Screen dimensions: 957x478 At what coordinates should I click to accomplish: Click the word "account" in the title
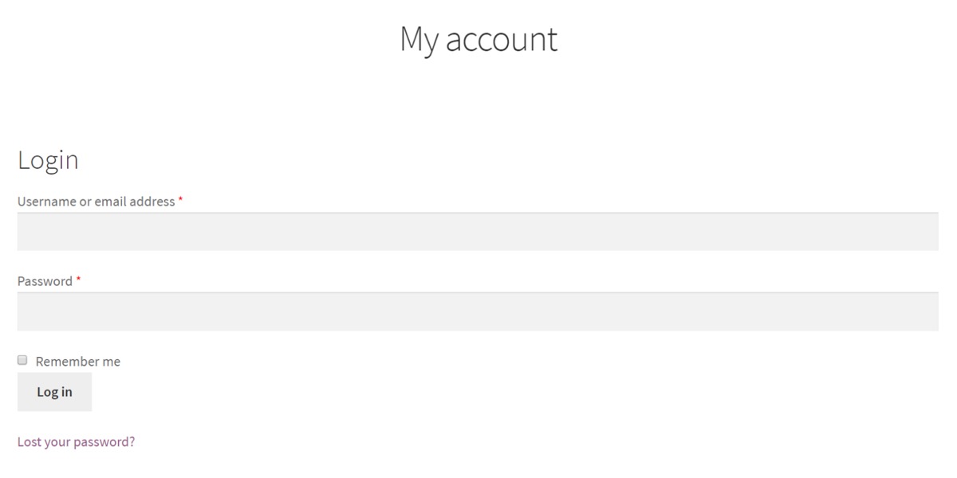pyautogui.click(x=501, y=39)
